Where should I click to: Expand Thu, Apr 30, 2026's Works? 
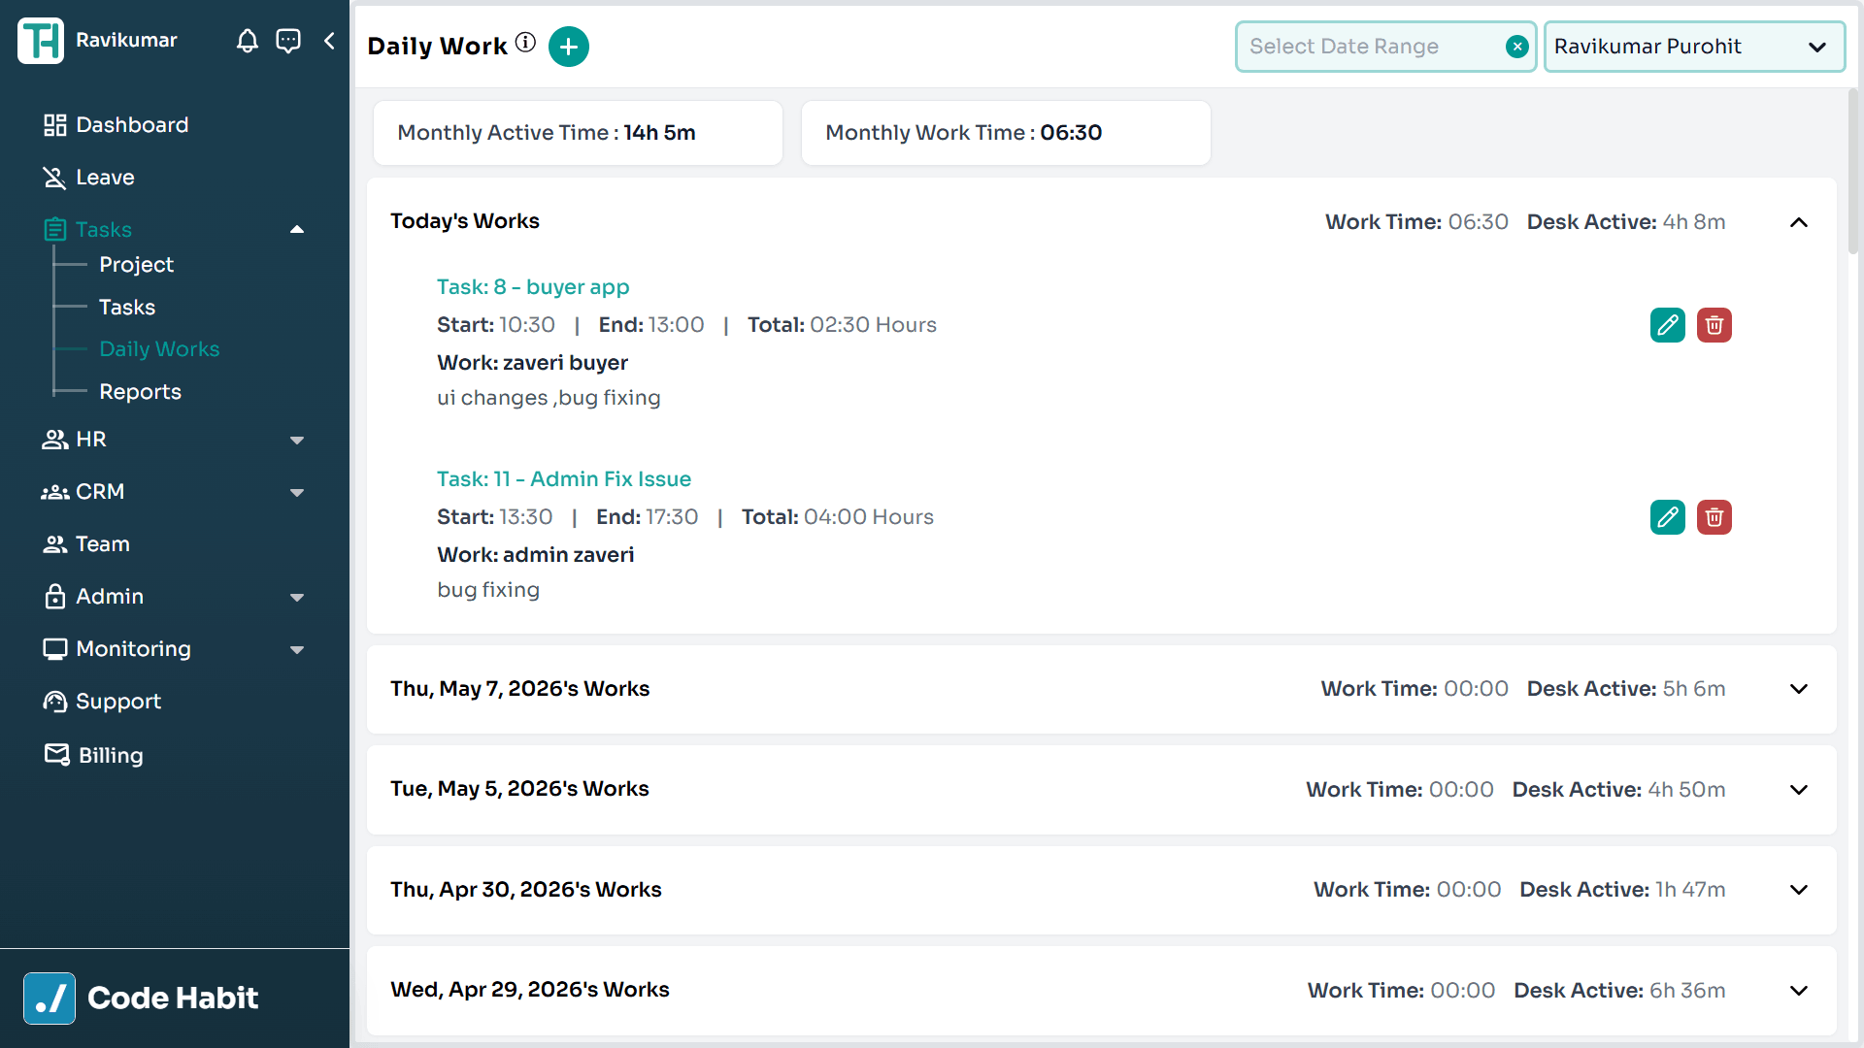coord(1799,890)
